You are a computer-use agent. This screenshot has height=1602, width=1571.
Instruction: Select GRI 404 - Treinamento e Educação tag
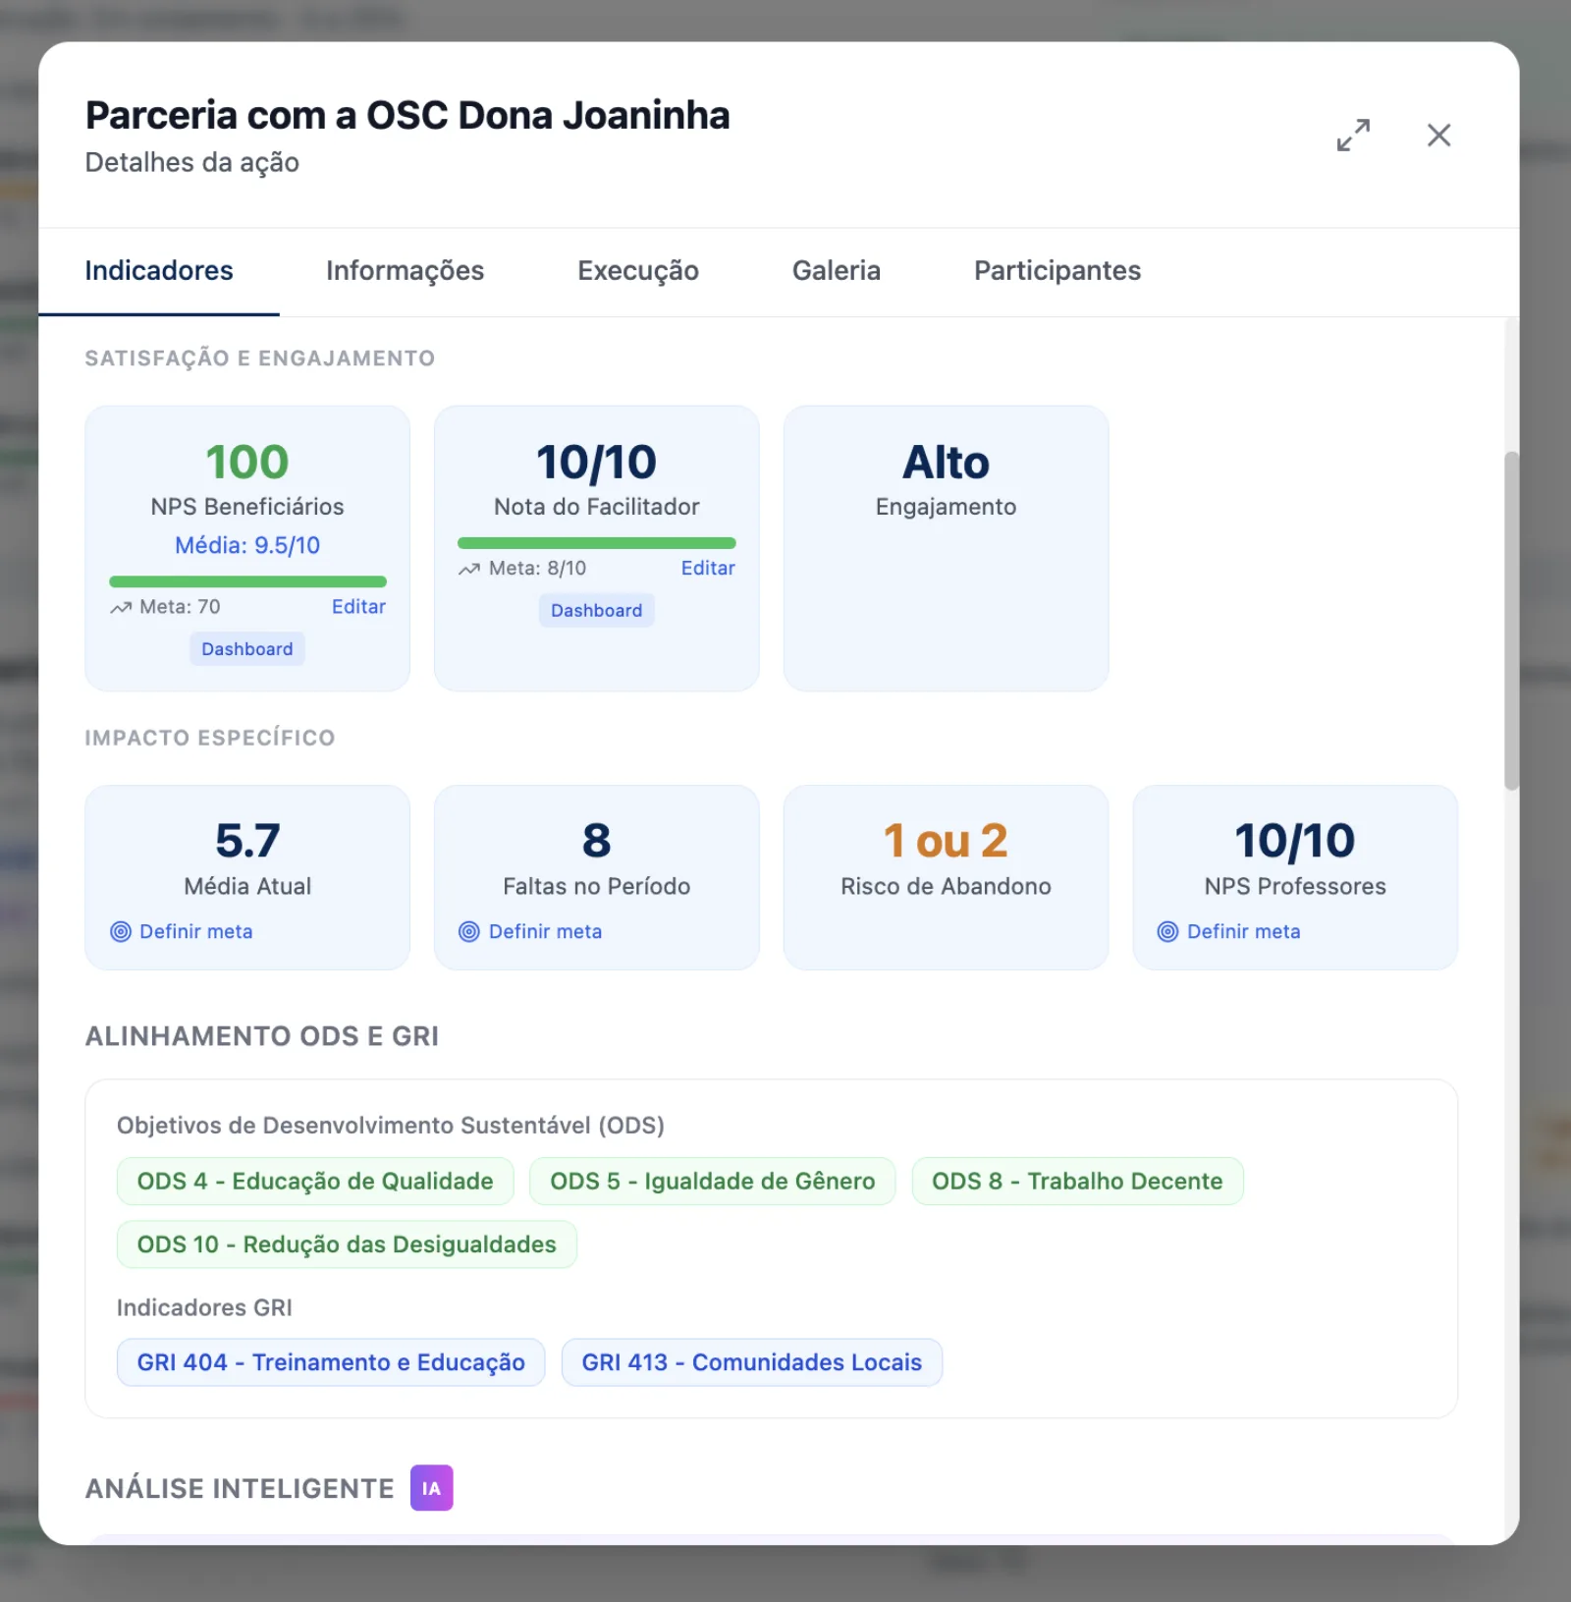(331, 1362)
